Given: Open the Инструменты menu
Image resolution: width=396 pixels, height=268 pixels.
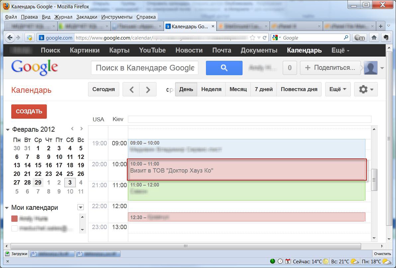Looking at the screenshot, I should 117,17.
